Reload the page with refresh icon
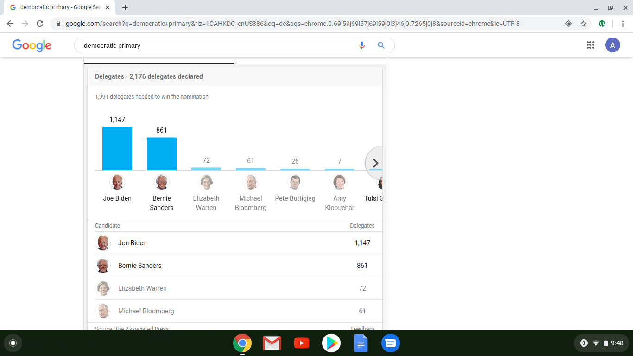The height and width of the screenshot is (356, 633). tap(40, 24)
